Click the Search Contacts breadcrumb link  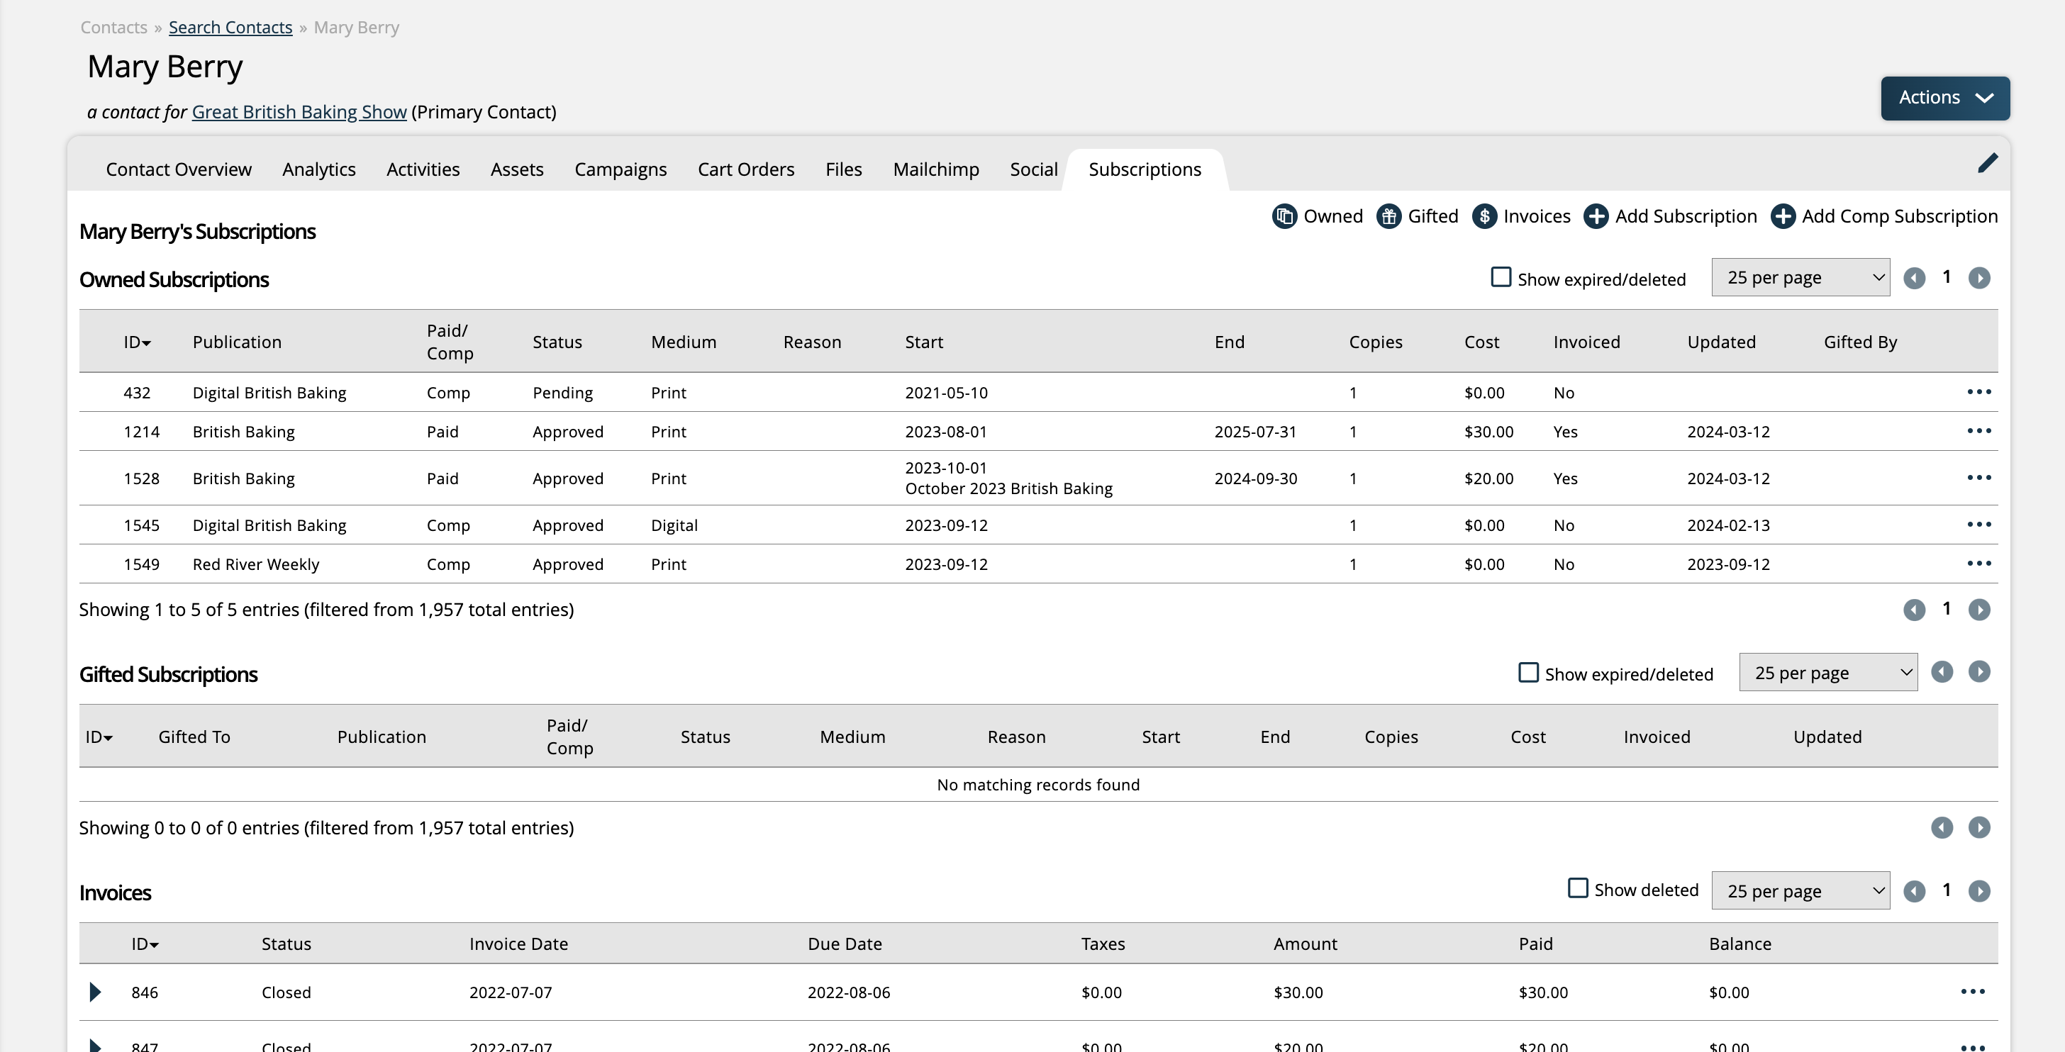tap(230, 27)
